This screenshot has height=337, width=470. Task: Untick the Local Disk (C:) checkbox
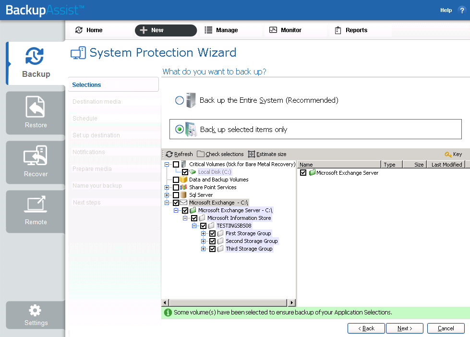(185, 172)
